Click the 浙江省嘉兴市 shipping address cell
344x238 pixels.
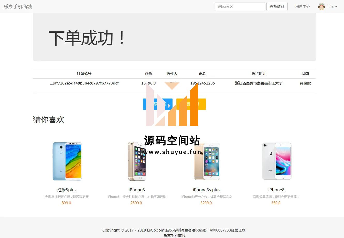[x=259, y=83]
